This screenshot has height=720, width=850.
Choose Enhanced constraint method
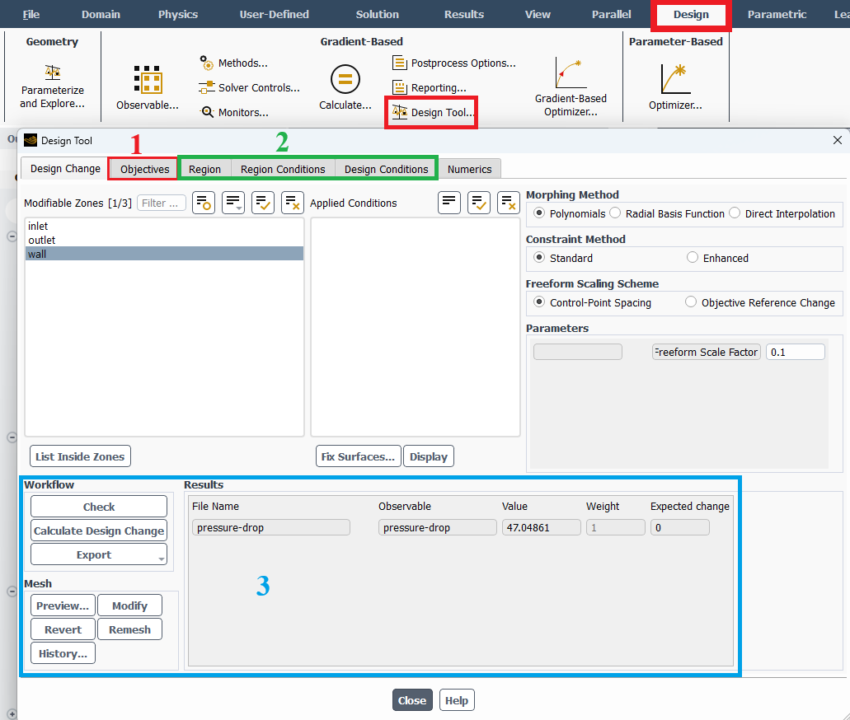coord(693,258)
